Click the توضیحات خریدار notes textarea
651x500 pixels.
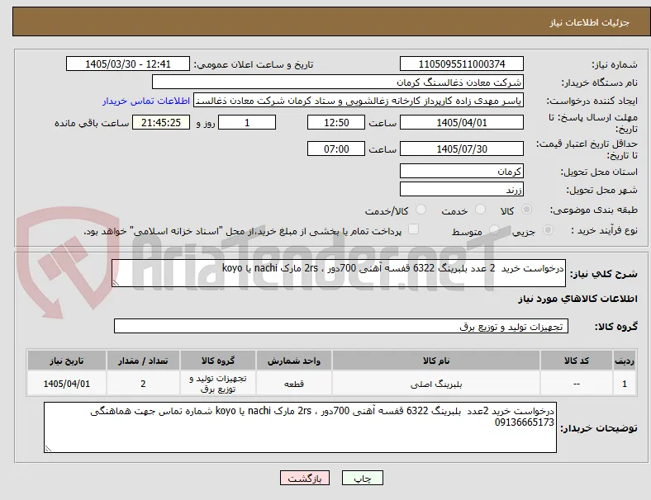(x=300, y=427)
